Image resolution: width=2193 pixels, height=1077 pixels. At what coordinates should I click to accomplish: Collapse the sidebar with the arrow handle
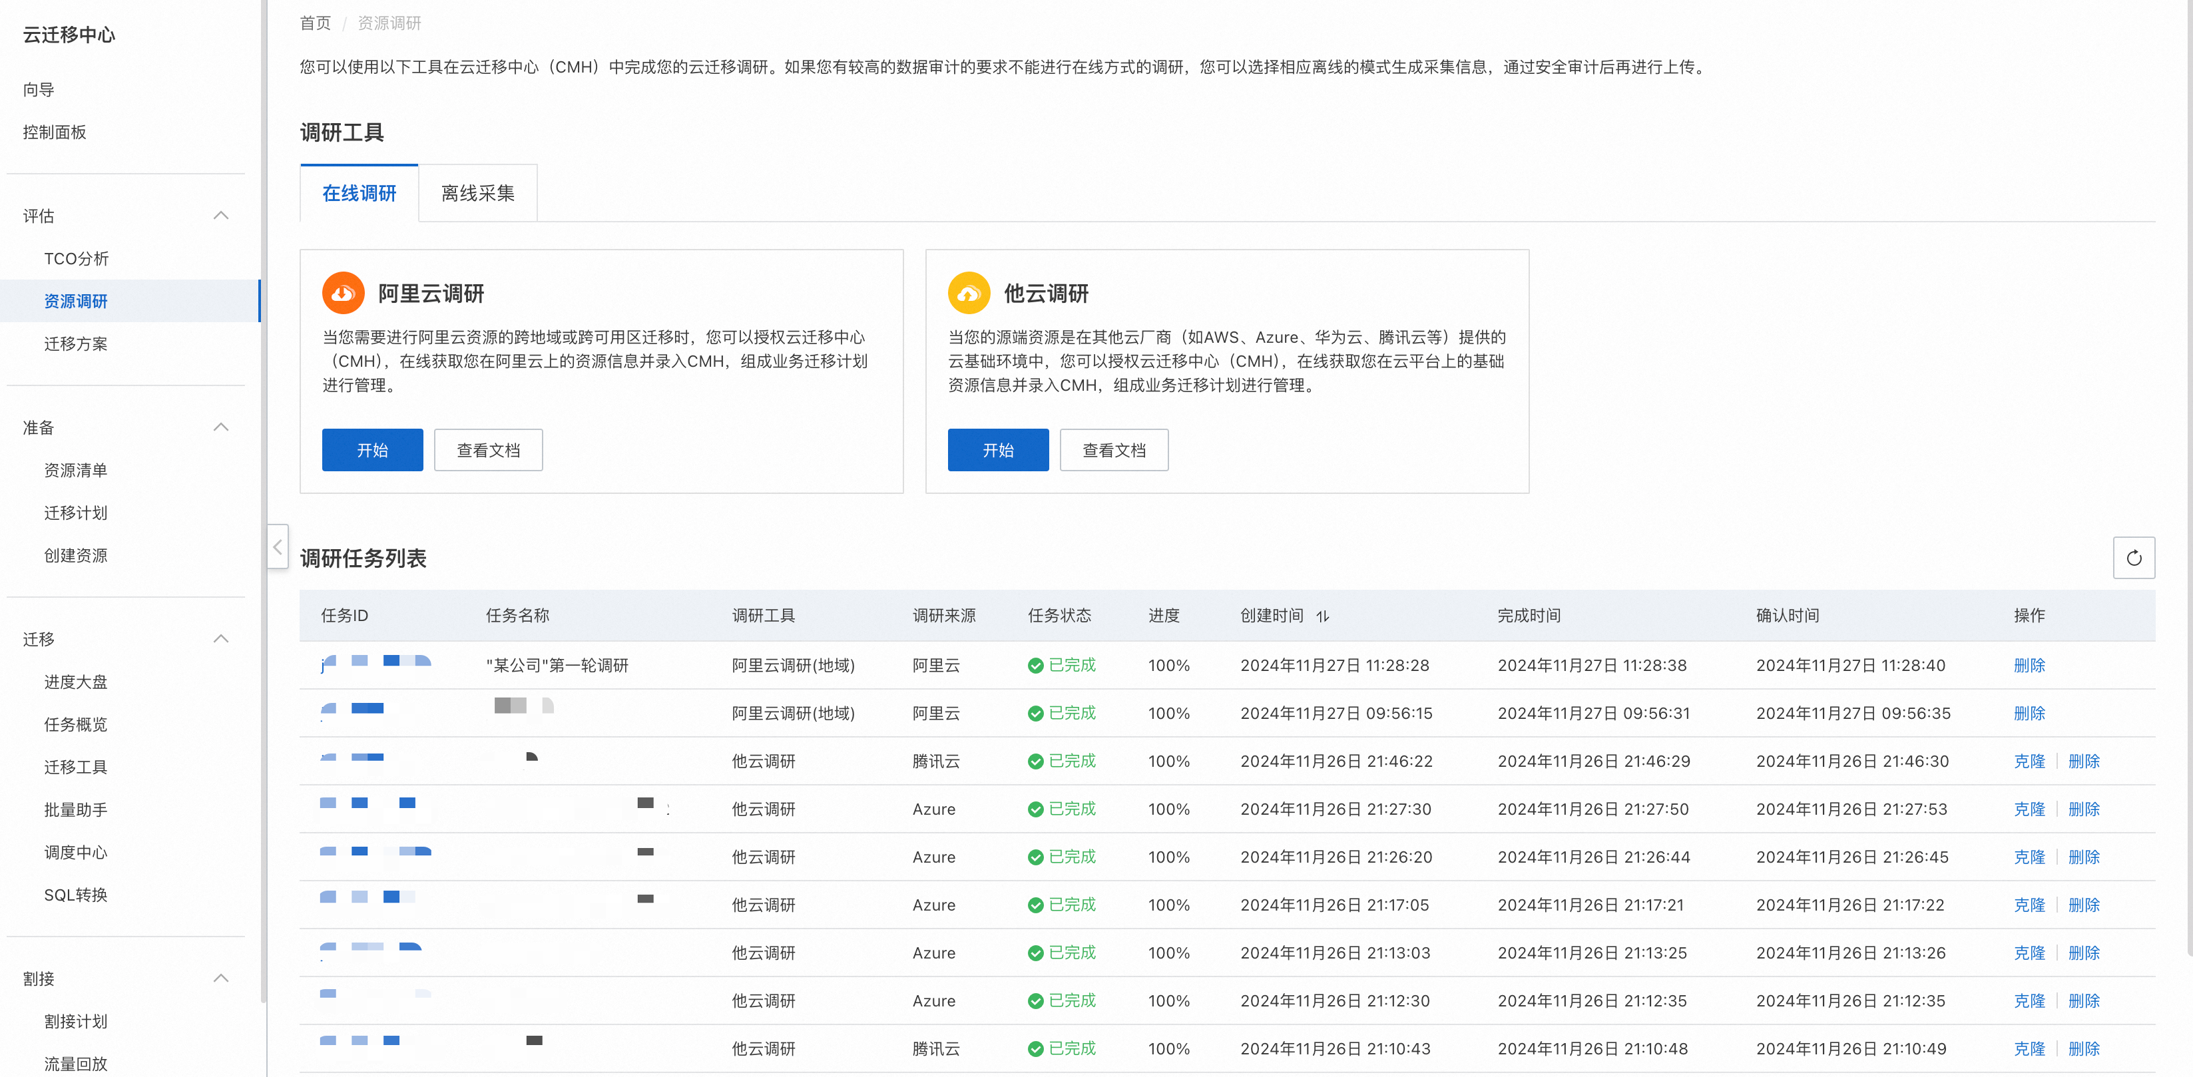point(278,546)
